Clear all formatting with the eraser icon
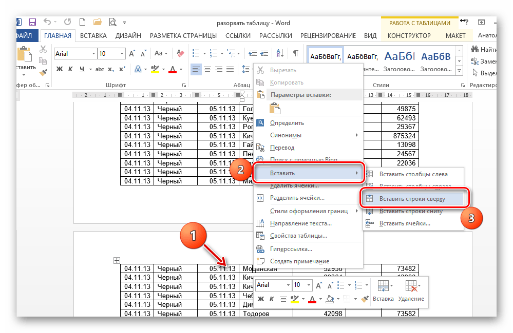513x333 pixels. 180,53
